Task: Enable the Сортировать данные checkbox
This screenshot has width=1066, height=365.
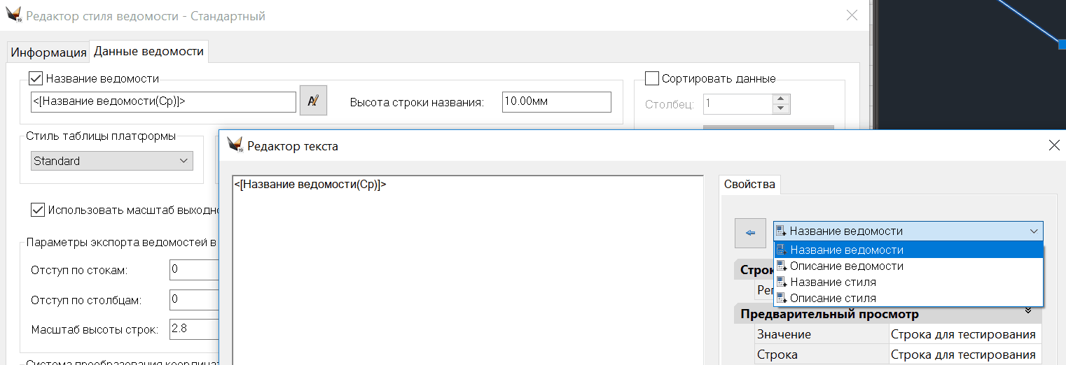Action: point(651,78)
